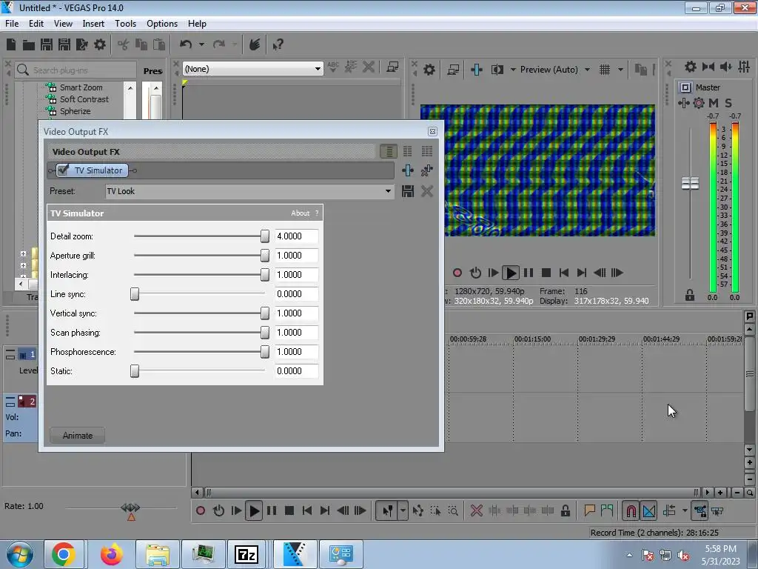Mute the Master bus with M
This screenshot has height=569, width=758.
pyautogui.click(x=714, y=102)
